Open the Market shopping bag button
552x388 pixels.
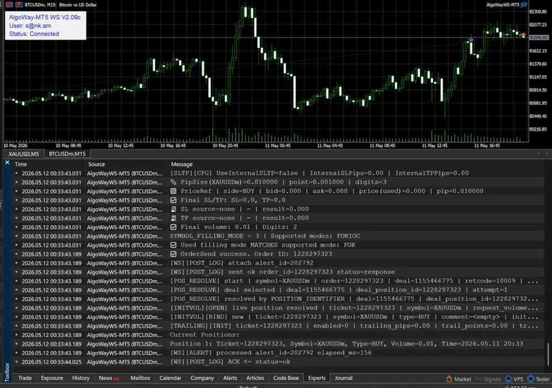point(459,379)
